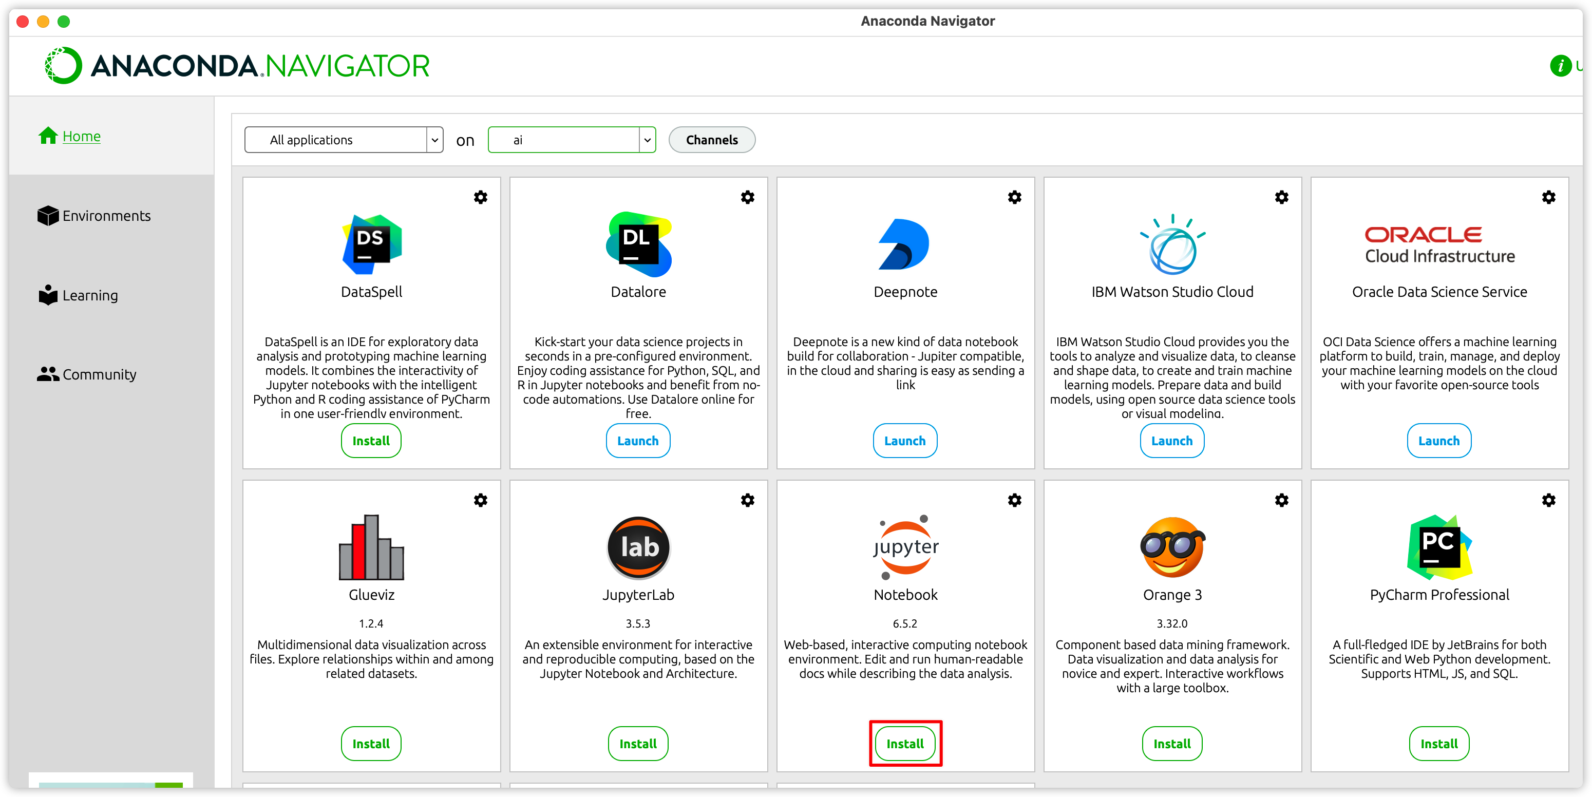Image resolution: width=1592 pixels, height=797 pixels.
Task: Launch Deepnote
Action: tap(905, 441)
